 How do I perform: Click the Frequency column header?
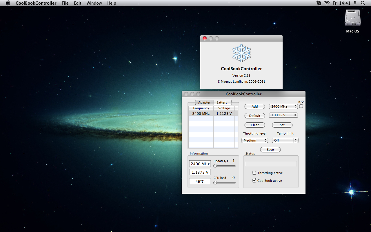point(201,108)
